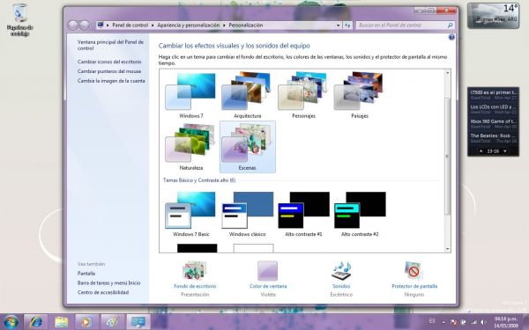
Task: Open Protector de pantalla icon
Action: [414, 270]
